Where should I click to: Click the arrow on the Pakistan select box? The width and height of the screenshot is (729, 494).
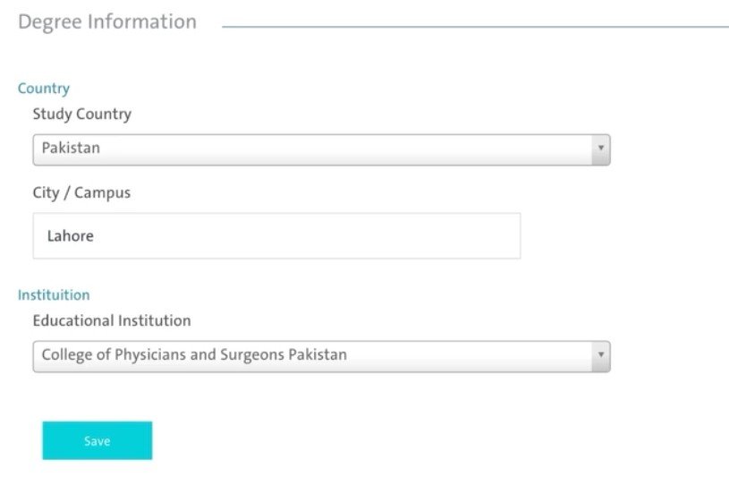click(601, 149)
